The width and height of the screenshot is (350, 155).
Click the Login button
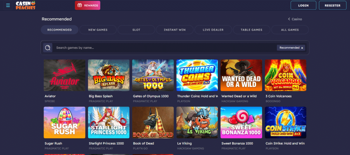(x=303, y=5)
